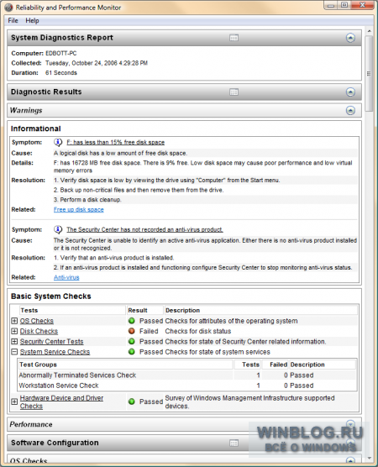Open the Help menu
Viewport: 378px width, 467px height.
point(32,20)
